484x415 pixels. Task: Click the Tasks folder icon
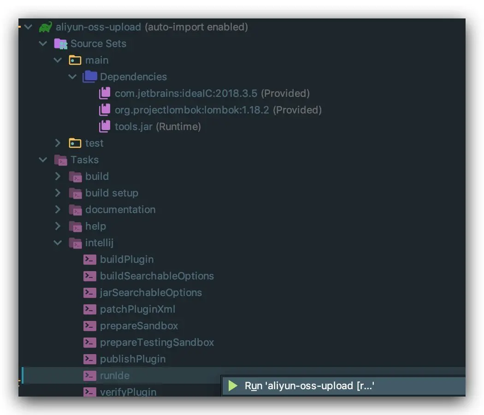pos(60,160)
